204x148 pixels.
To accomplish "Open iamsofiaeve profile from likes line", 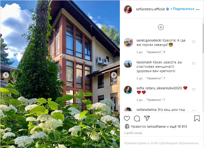I will [155, 126].
